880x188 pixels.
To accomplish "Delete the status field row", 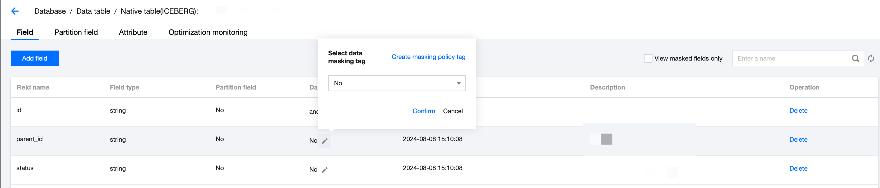I will click(x=798, y=169).
